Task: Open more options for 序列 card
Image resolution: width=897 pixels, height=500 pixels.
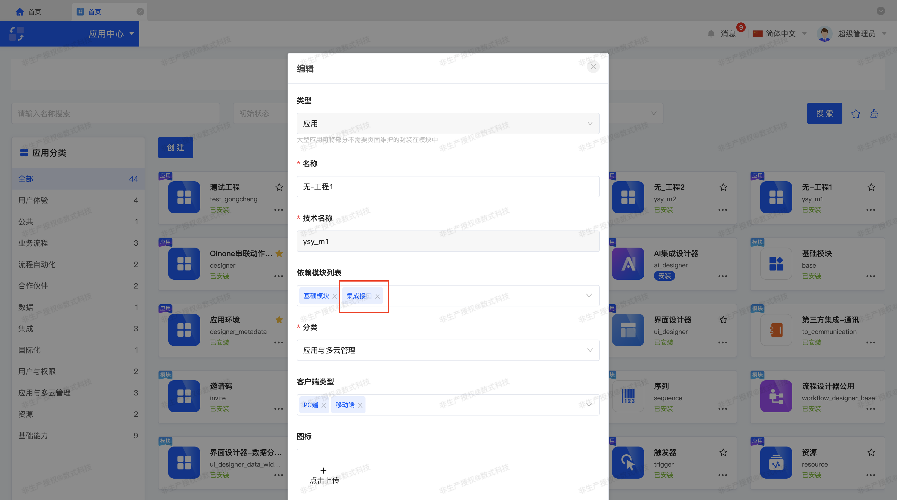Action: pyautogui.click(x=722, y=409)
